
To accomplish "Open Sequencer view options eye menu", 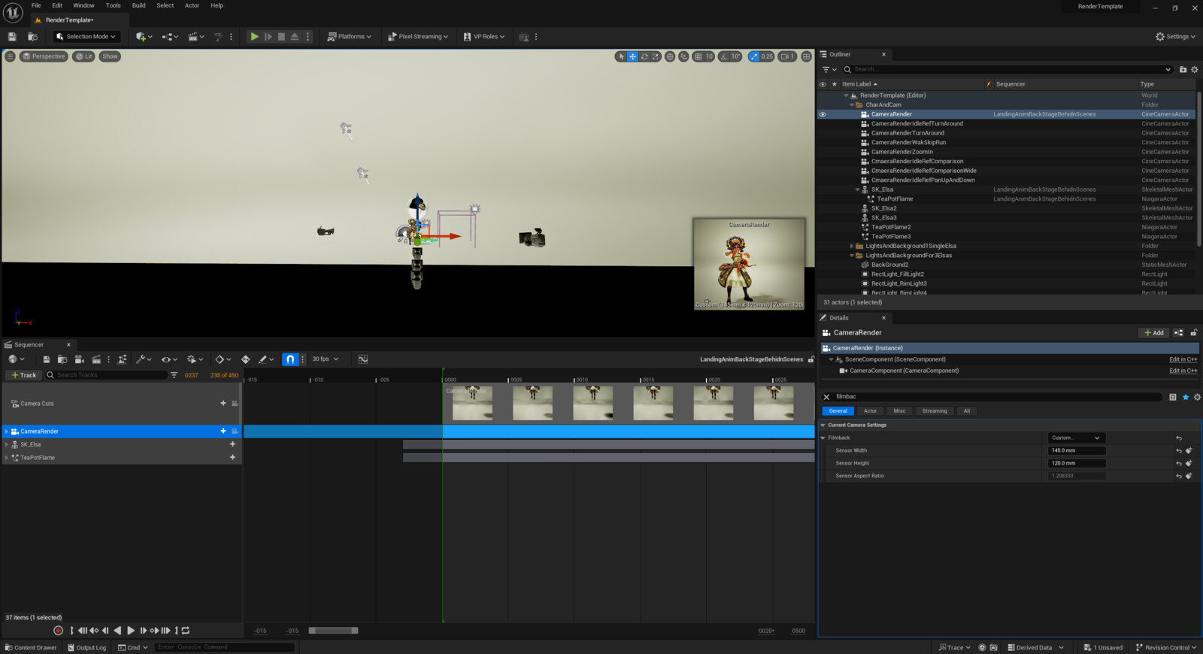I will (x=169, y=359).
